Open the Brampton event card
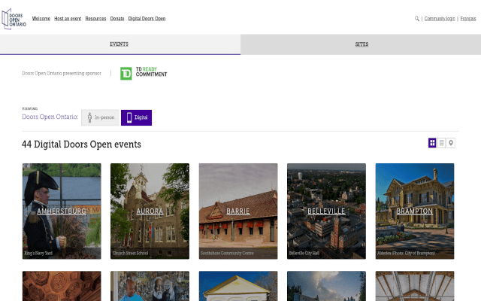 (x=414, y=211)
